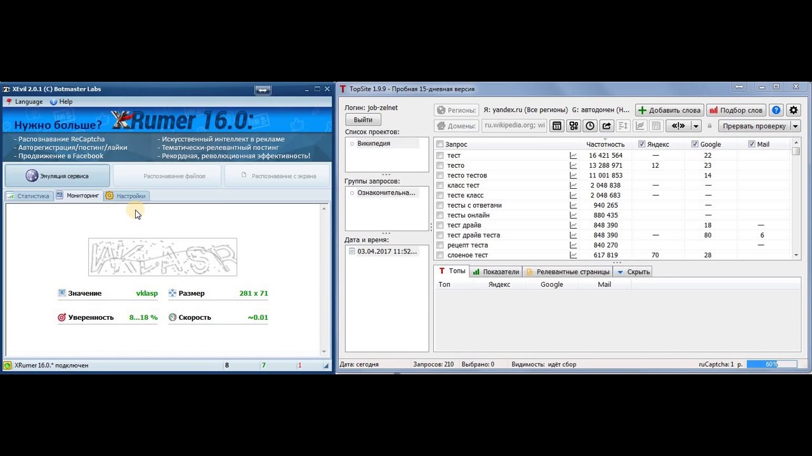Click the greyed report table icon in toolbar
This screenshot has width=812, height=456.
pyautogui.click(x=657, y=126)
